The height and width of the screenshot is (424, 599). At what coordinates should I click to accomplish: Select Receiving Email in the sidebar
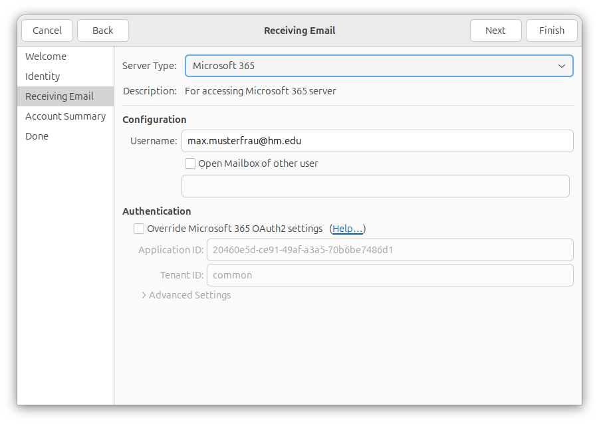point(65,96)
